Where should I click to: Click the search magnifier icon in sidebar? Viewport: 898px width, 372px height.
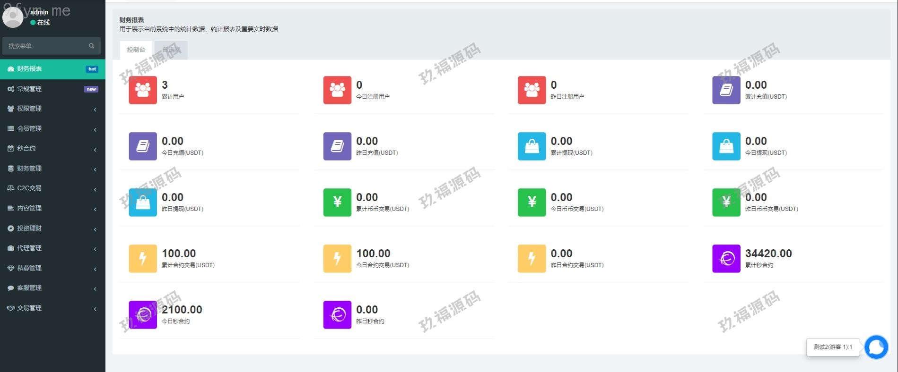[x=91, y=46]
